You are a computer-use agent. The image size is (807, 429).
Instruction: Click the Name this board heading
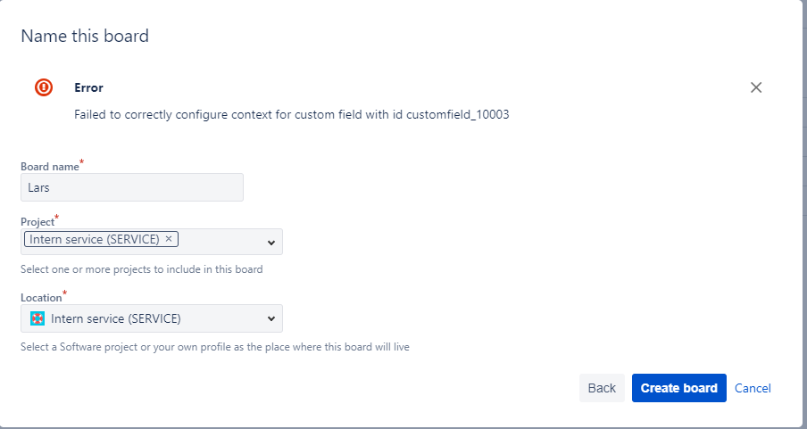pyautogui.click(x=85, y=36)
